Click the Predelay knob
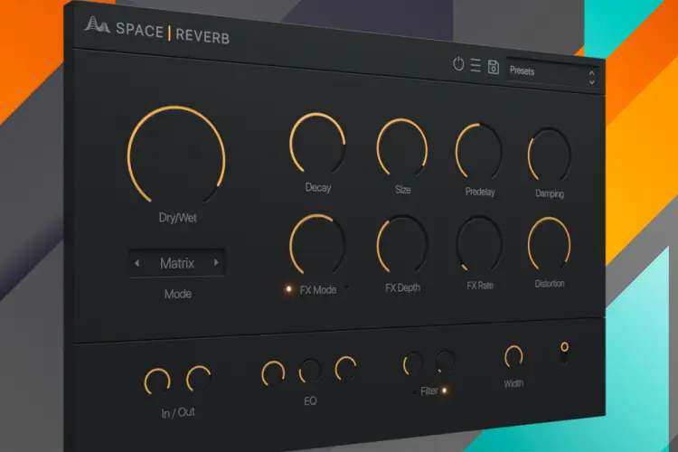Viewport: 678px width, 452px height. point(478,151)
